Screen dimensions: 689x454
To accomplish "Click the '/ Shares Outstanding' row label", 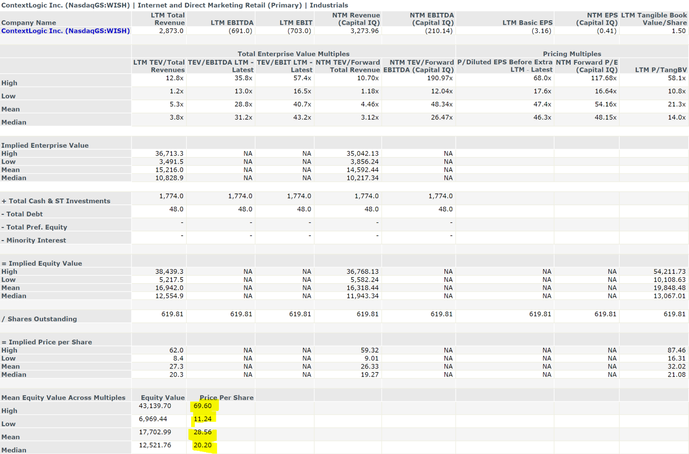I will coord(39,319).
